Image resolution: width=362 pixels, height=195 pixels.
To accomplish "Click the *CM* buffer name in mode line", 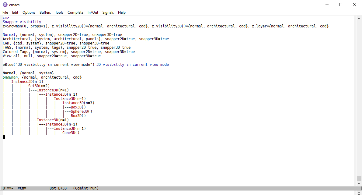I will [x=22, y=188].
